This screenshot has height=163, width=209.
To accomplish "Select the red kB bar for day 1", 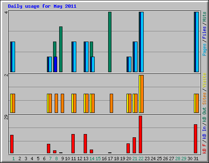I will coord(12,144).
